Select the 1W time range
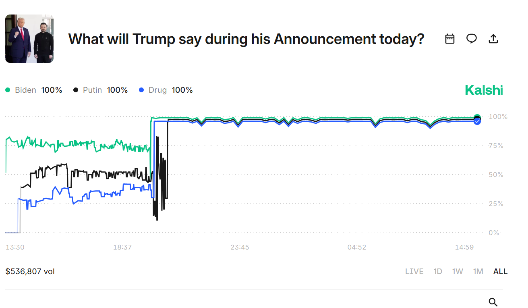Image resolution: width=528 pixels, height=308 pixels. pyautogui.click(x=458, y=271)
